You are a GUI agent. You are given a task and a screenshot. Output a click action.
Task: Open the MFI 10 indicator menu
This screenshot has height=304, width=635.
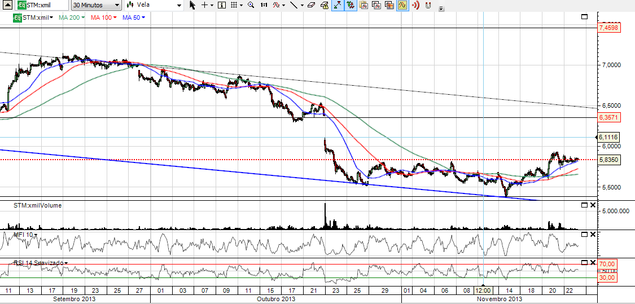(36, 234)
